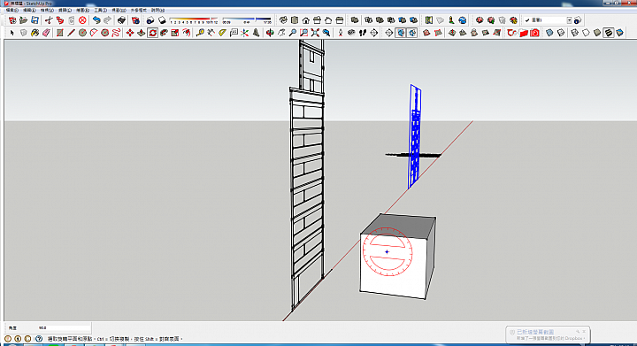The height and width of the screenshot is (346, 637).
Task: Pick the Arc drawing tool
Action: click(94, 33)
